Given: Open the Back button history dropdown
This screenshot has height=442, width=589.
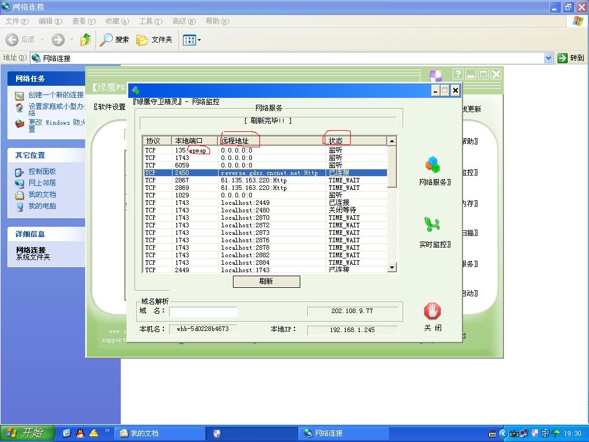Looking at the screenshot, I should [x=41, y=40].
